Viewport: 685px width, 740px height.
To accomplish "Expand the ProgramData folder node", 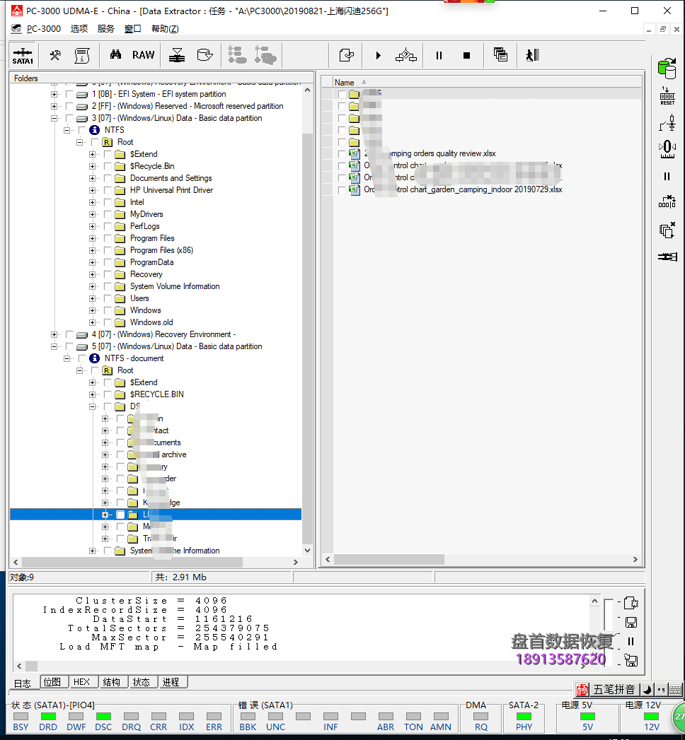I will (93, 262).
